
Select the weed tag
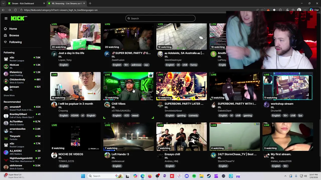click(135, 115)
